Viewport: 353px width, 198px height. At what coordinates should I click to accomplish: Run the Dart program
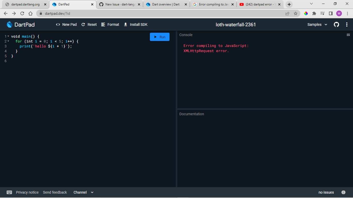point(160,37)
